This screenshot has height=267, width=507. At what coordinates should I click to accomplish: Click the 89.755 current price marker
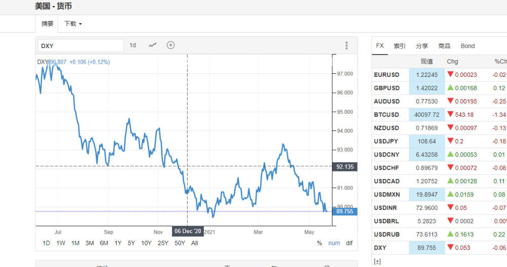(x=345, y=211)
